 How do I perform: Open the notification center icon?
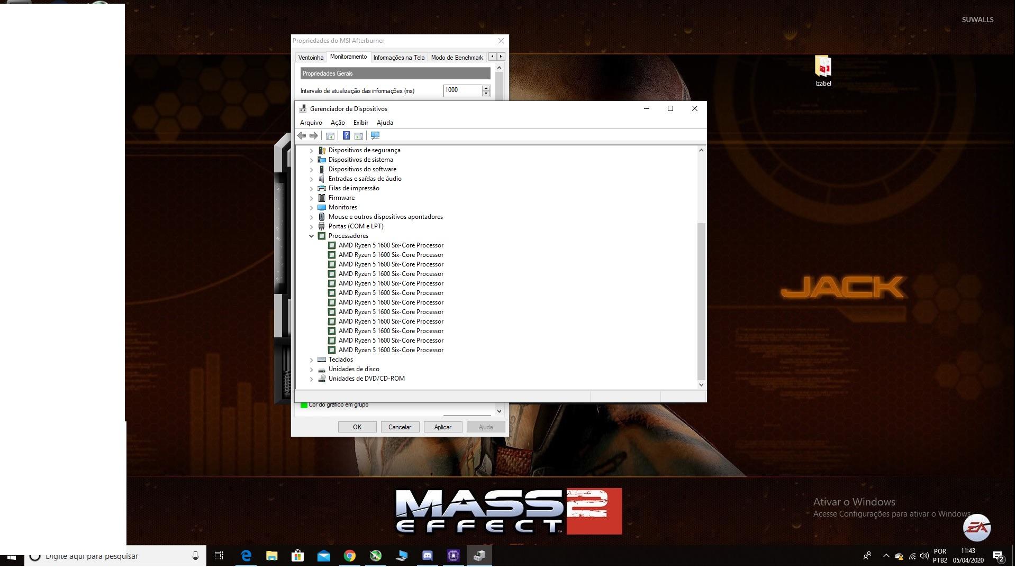998,556
